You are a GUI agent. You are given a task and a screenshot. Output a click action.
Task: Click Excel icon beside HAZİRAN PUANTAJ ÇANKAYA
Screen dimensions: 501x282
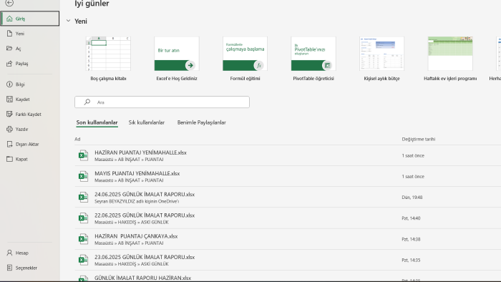[x=83, y=239]
